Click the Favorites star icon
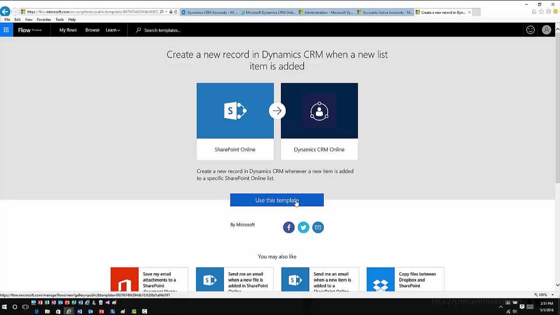The image size is (560, 315). 541,12
